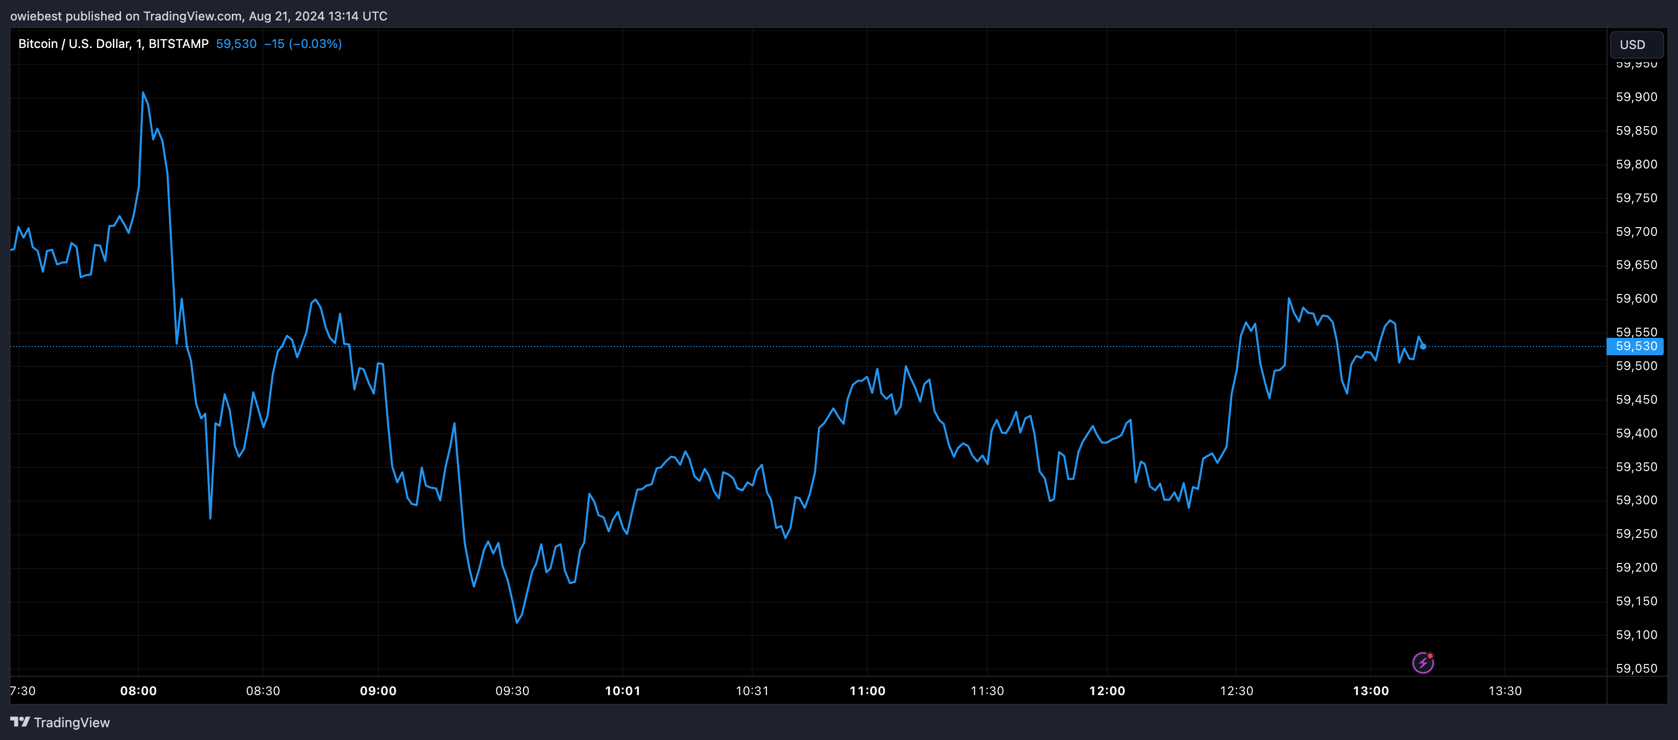Click the blue price value 59,530 in legend
Screen dimensions: 1678x740
point(235,43)
